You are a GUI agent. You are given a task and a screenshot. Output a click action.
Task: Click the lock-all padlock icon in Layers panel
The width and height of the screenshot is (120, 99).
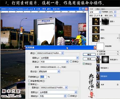(x=102, y=15)
